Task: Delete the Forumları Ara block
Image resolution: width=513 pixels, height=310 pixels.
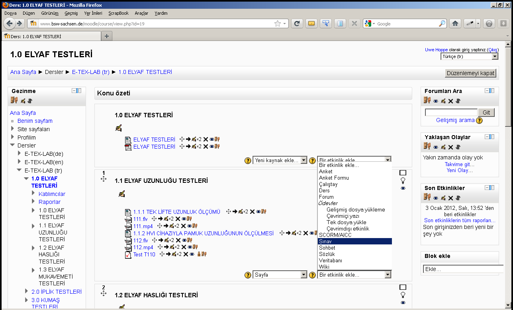Action: [x=450, y=101]
